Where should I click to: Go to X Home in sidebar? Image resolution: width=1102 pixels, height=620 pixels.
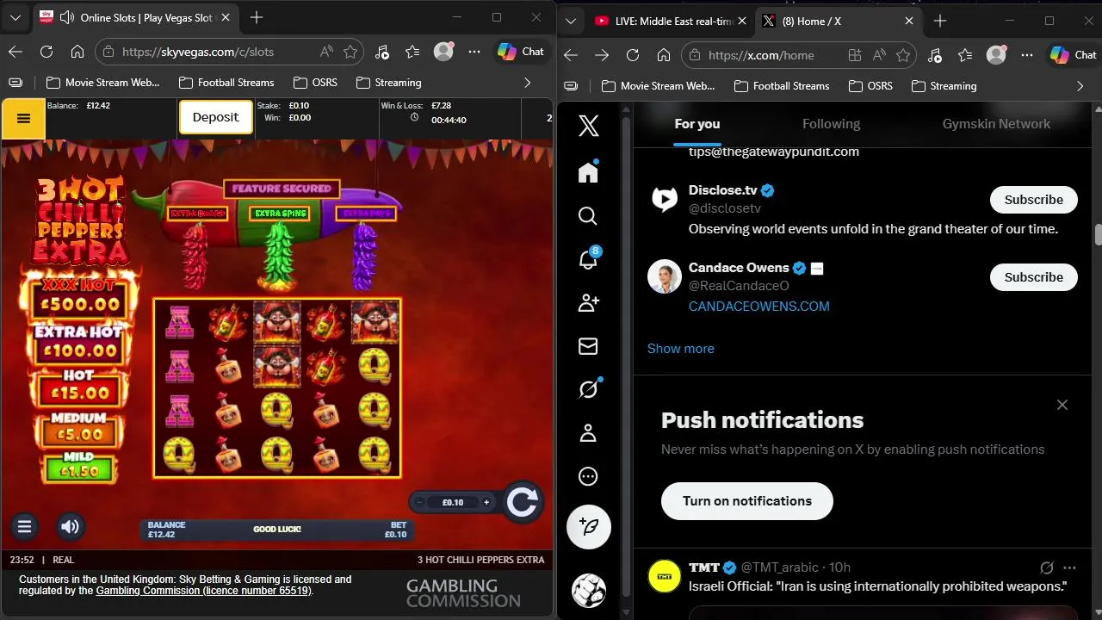click(589, 171)
